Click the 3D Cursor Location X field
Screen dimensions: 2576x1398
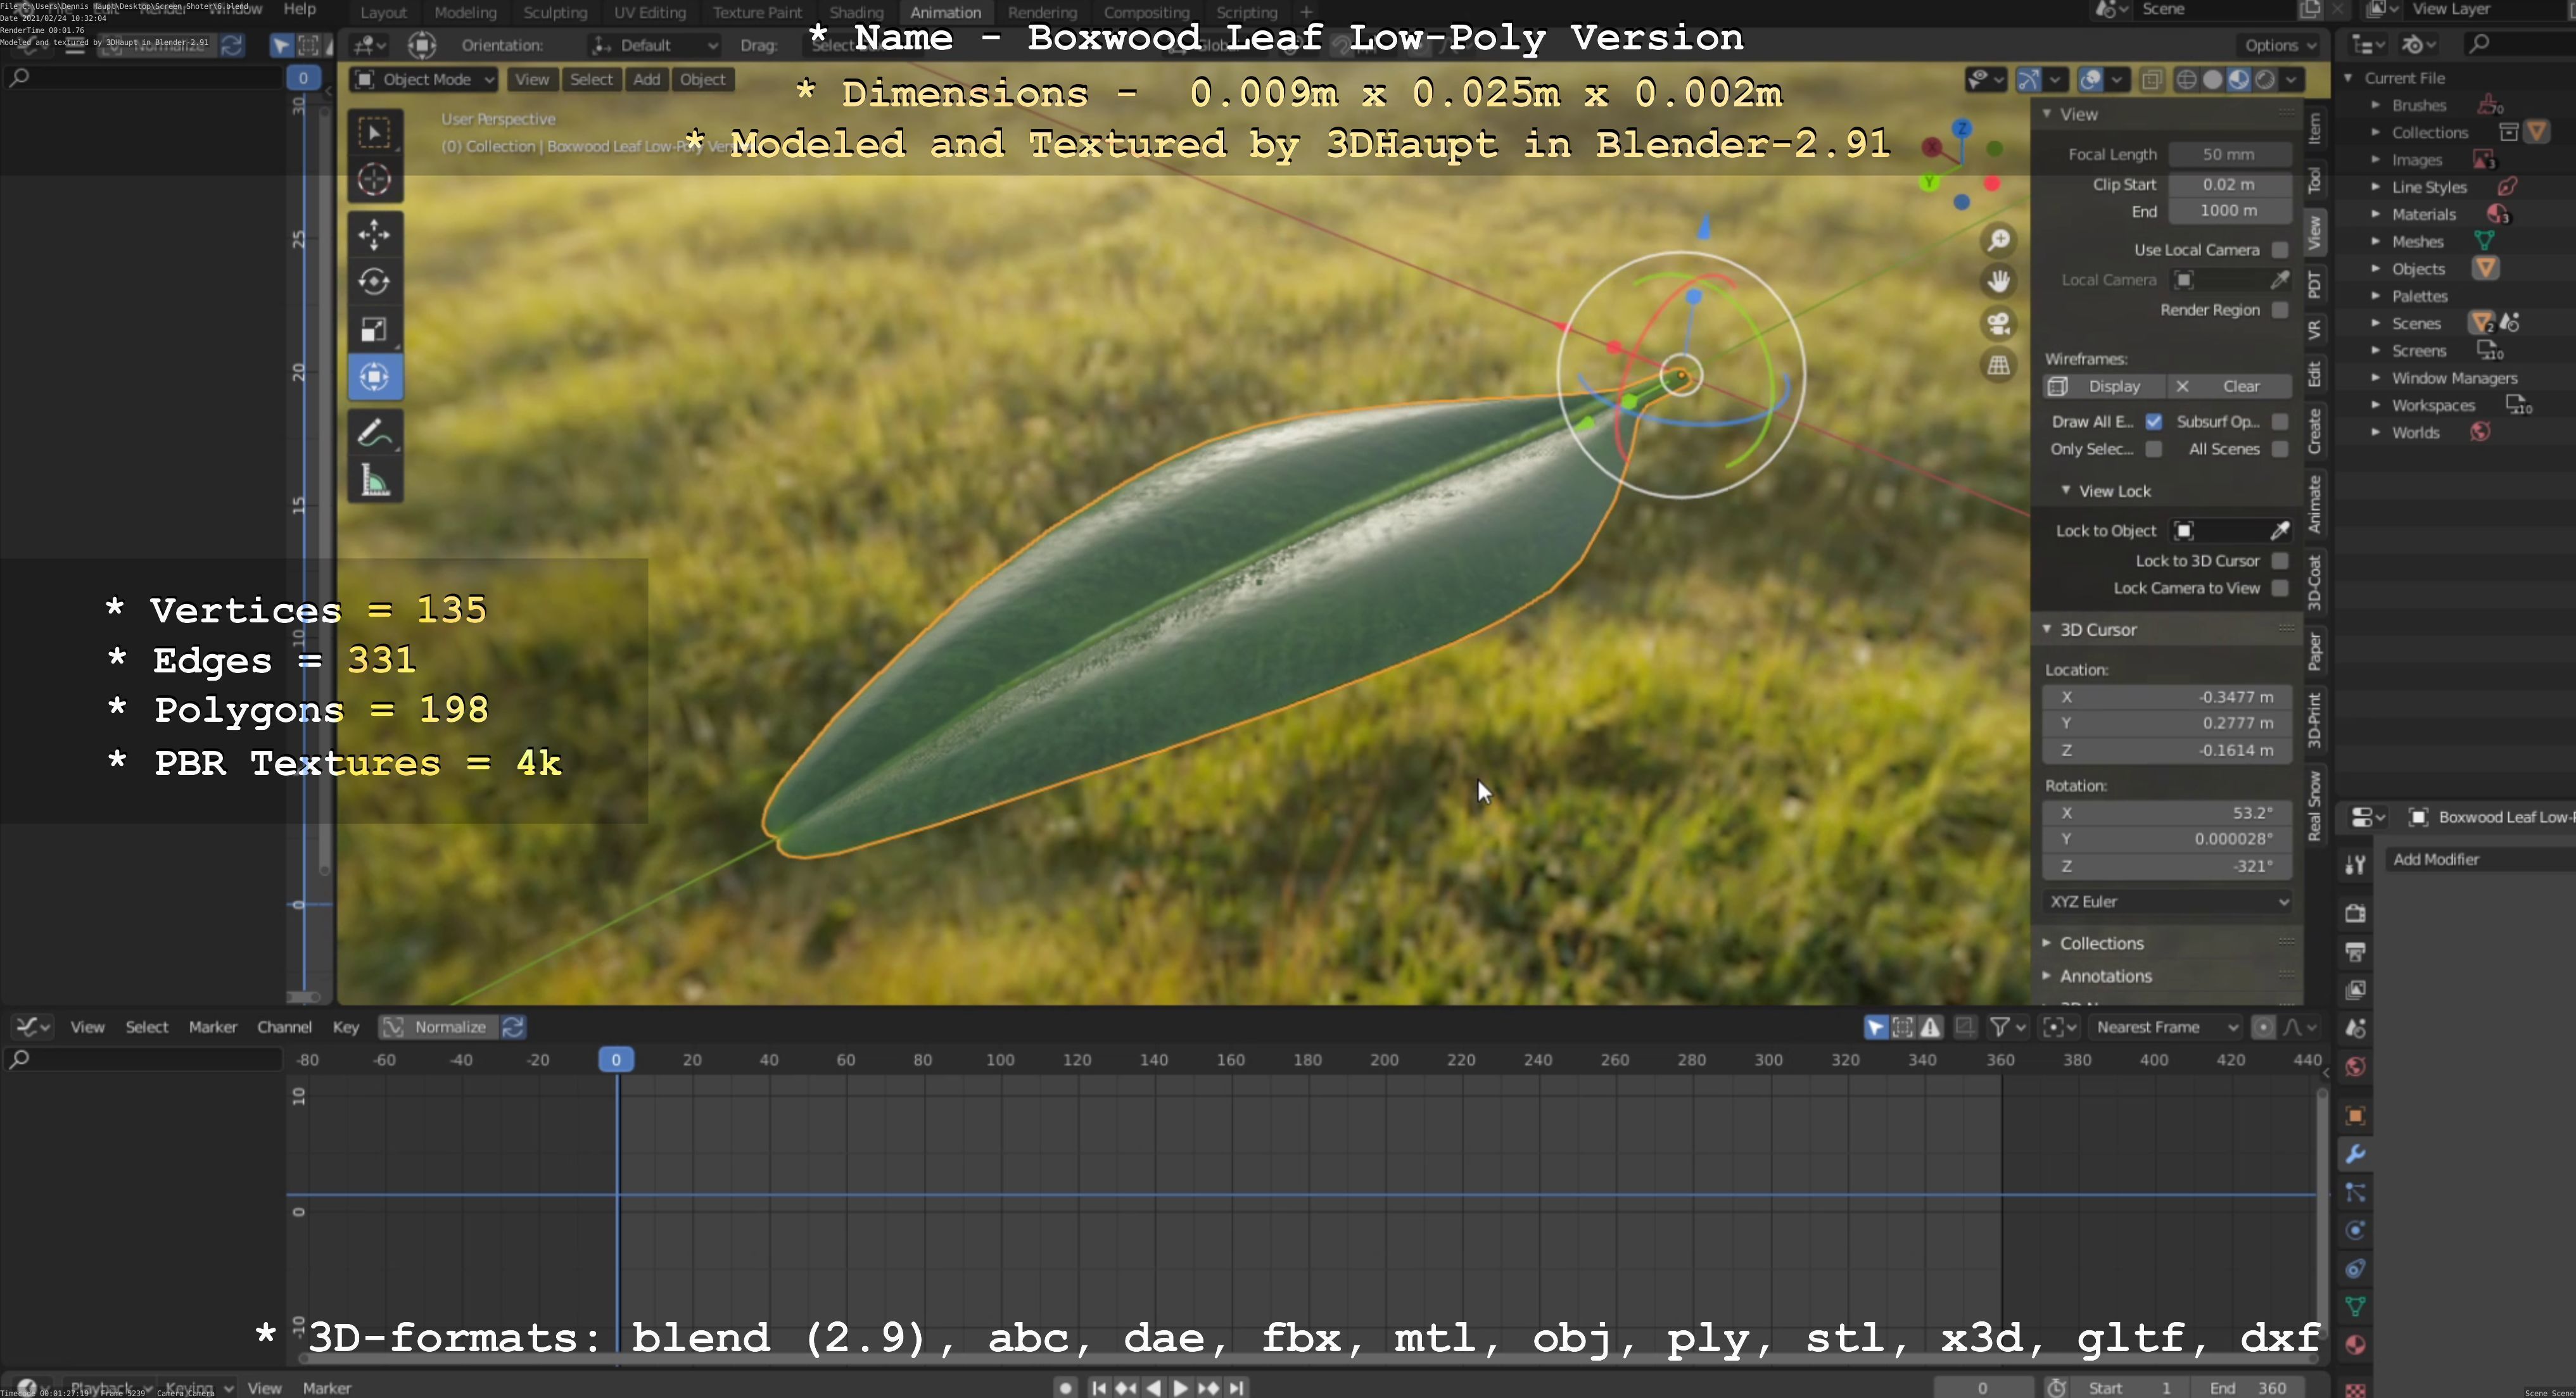(2167, 698)
